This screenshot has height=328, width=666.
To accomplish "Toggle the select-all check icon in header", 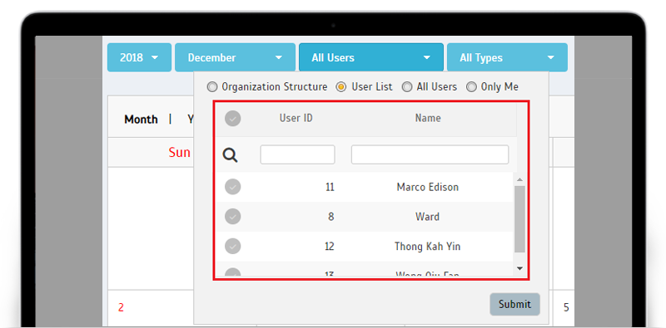I will pyautogui.click(x=233, y=119).
